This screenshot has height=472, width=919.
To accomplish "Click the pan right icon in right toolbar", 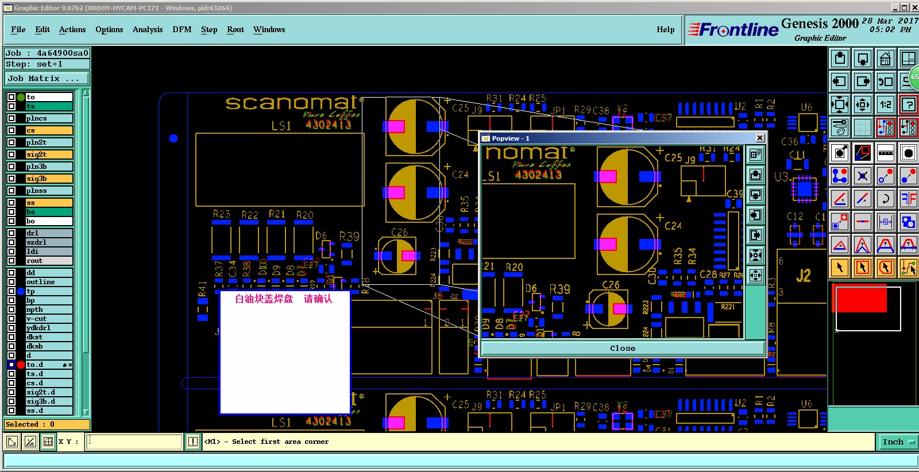I will point(863,81).
